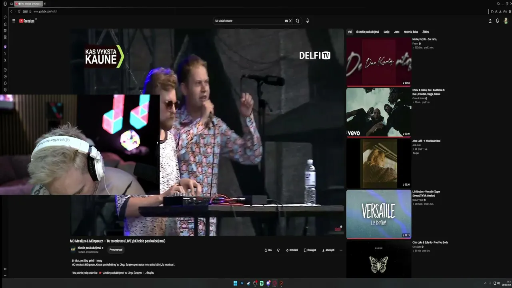Focus the search box containing 'tai uzdark mane'
This screenshot has width=512, height=288.
pyautogui.click(x=249, y=21)
